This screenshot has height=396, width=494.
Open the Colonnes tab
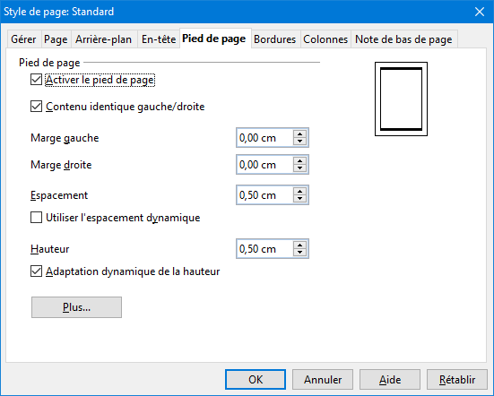pyautogui.click(x=325, y=39)
